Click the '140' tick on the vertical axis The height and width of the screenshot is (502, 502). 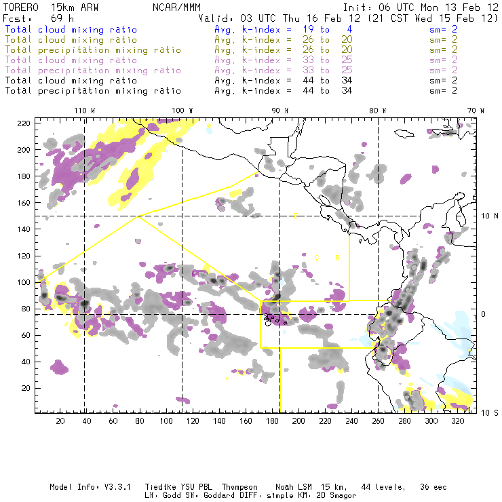pos(24,229)
